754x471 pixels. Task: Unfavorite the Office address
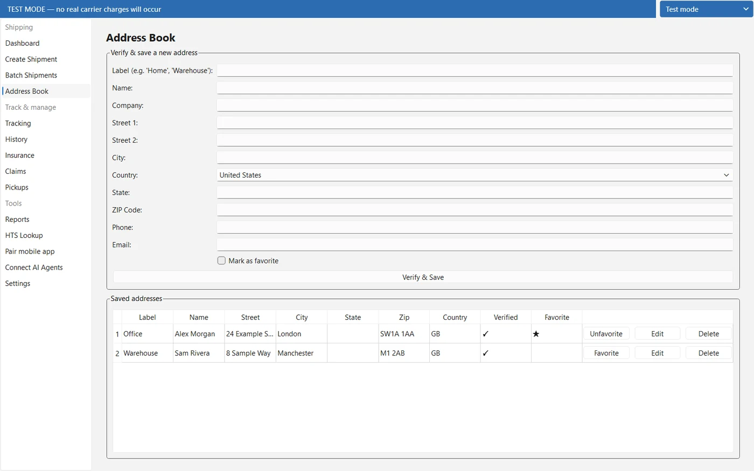tap(606, 334)
